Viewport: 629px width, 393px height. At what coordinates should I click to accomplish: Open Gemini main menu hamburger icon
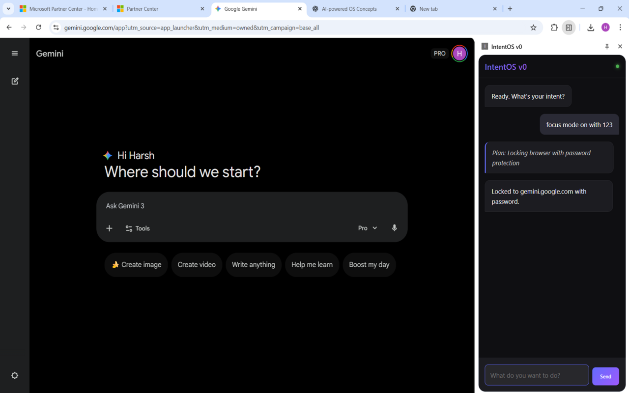click(15, 54)
